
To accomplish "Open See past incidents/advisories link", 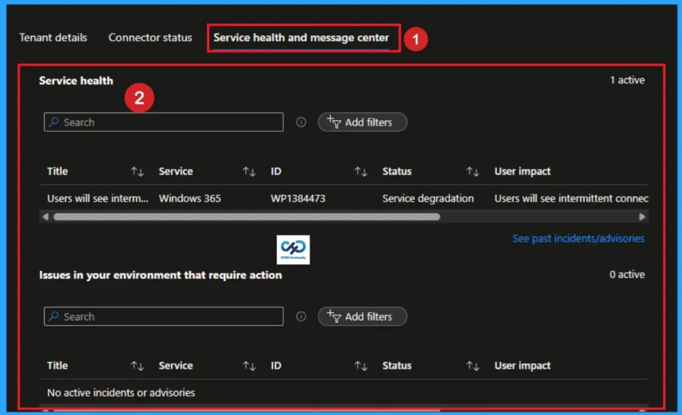I will point(579,238).
